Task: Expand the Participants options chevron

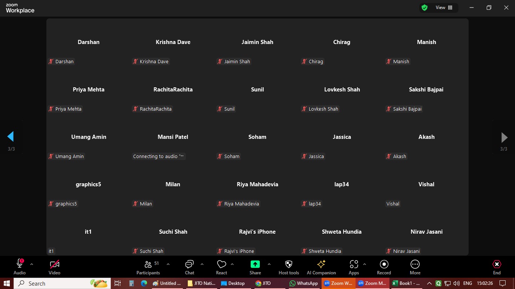Action: click(x=168, y=264)
